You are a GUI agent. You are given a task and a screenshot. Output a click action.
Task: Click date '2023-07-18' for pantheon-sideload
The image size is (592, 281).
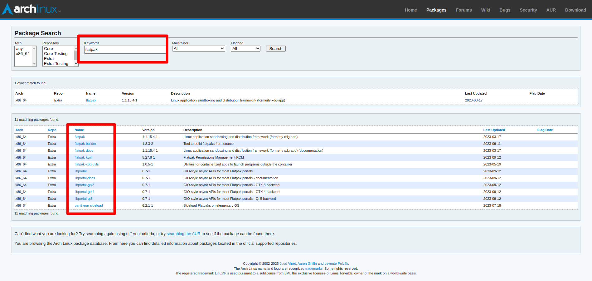(x=492, y=206)
